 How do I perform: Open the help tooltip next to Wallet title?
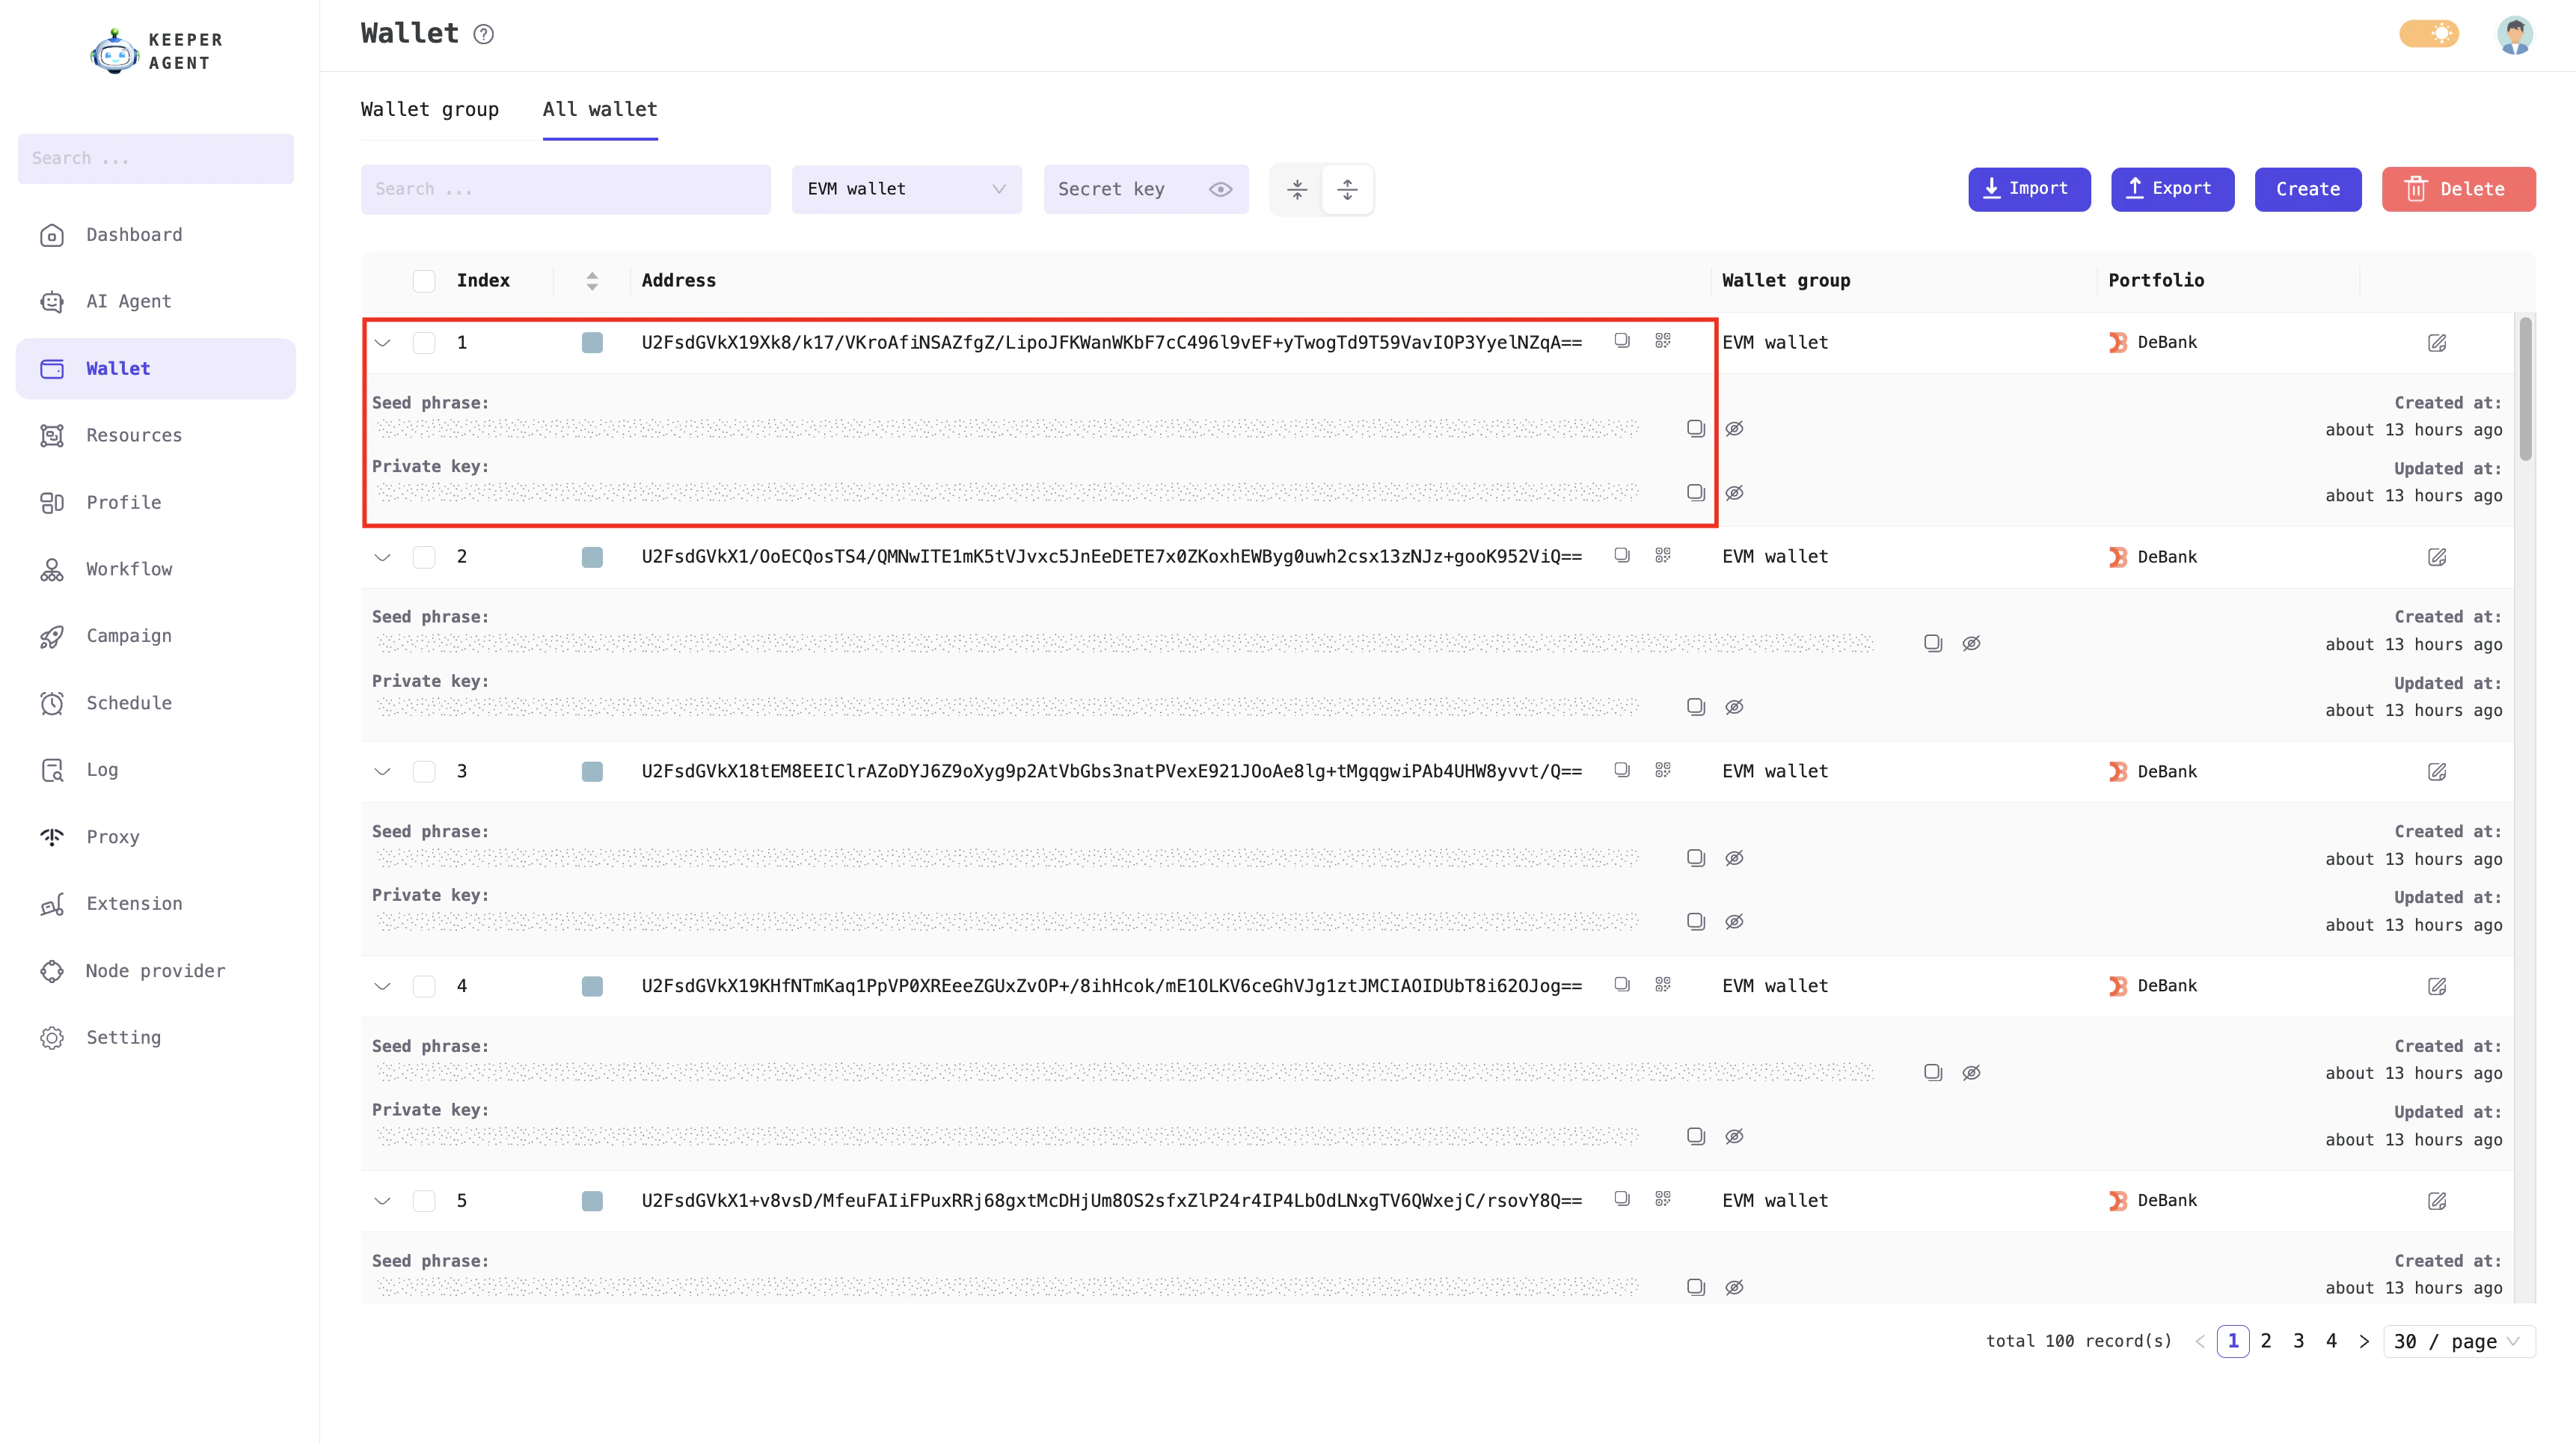(483, 33)
